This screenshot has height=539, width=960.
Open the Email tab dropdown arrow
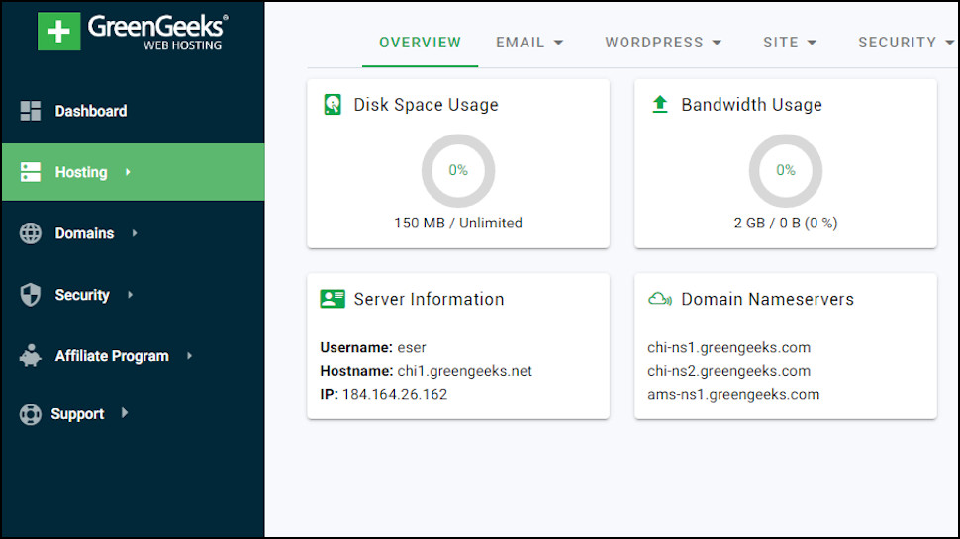click(x=558, y=43)
